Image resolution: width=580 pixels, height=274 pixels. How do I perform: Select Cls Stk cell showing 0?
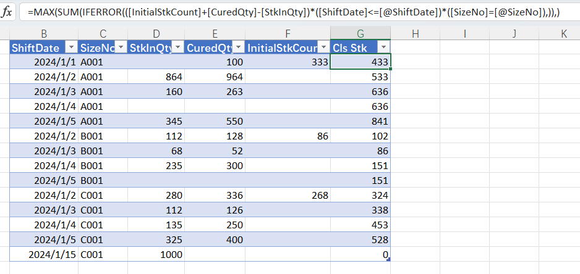(360, 254)
